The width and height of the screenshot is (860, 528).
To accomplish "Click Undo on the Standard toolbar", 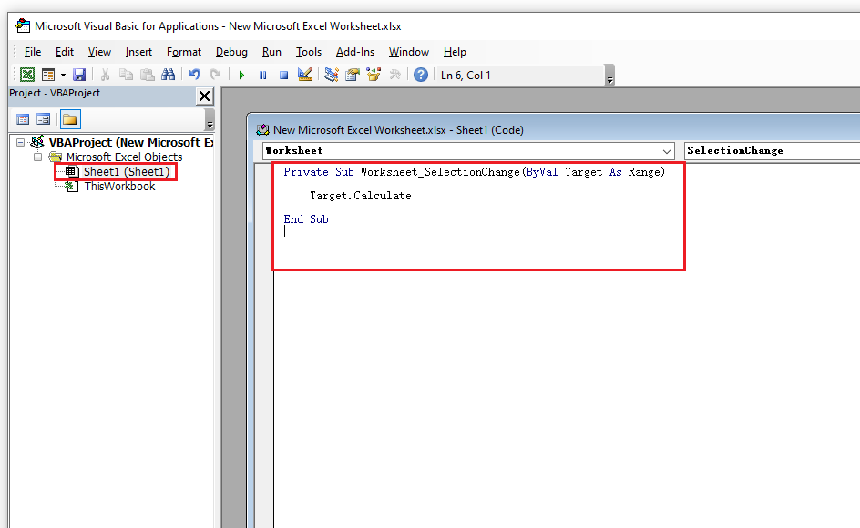I will click(x=194, y=75).
